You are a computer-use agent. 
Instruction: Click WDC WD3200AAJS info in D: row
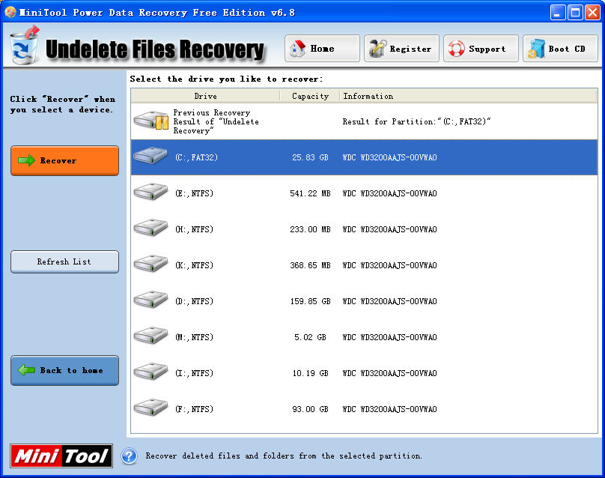click(x=389, y=300)
